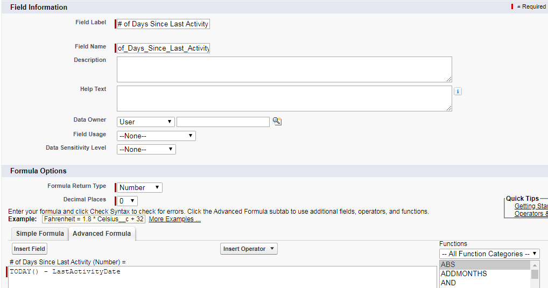
Task: Change the Formula Return Type dropdown
Action: point(139,187)
